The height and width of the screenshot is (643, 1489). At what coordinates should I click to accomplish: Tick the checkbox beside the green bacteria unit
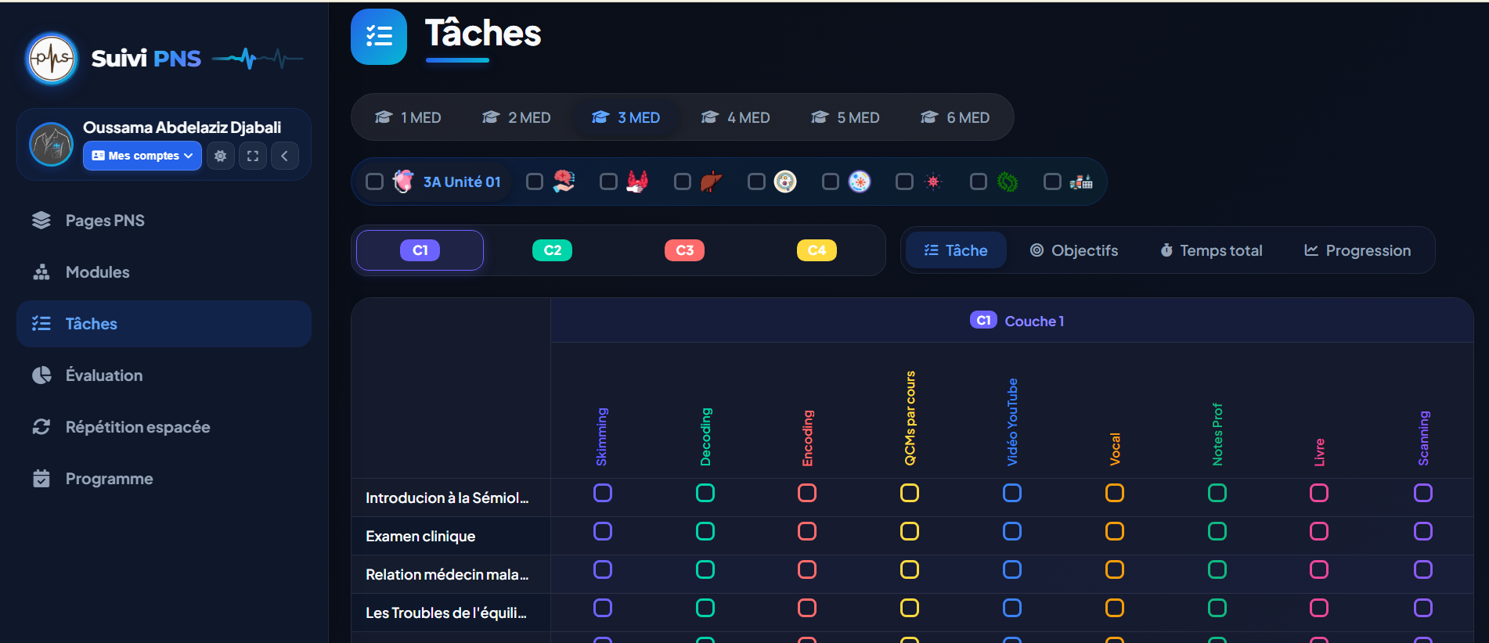tap(979, 181)
